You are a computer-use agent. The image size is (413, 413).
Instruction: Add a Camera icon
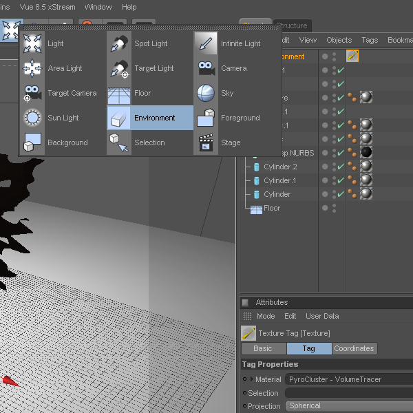pos(206,68)
